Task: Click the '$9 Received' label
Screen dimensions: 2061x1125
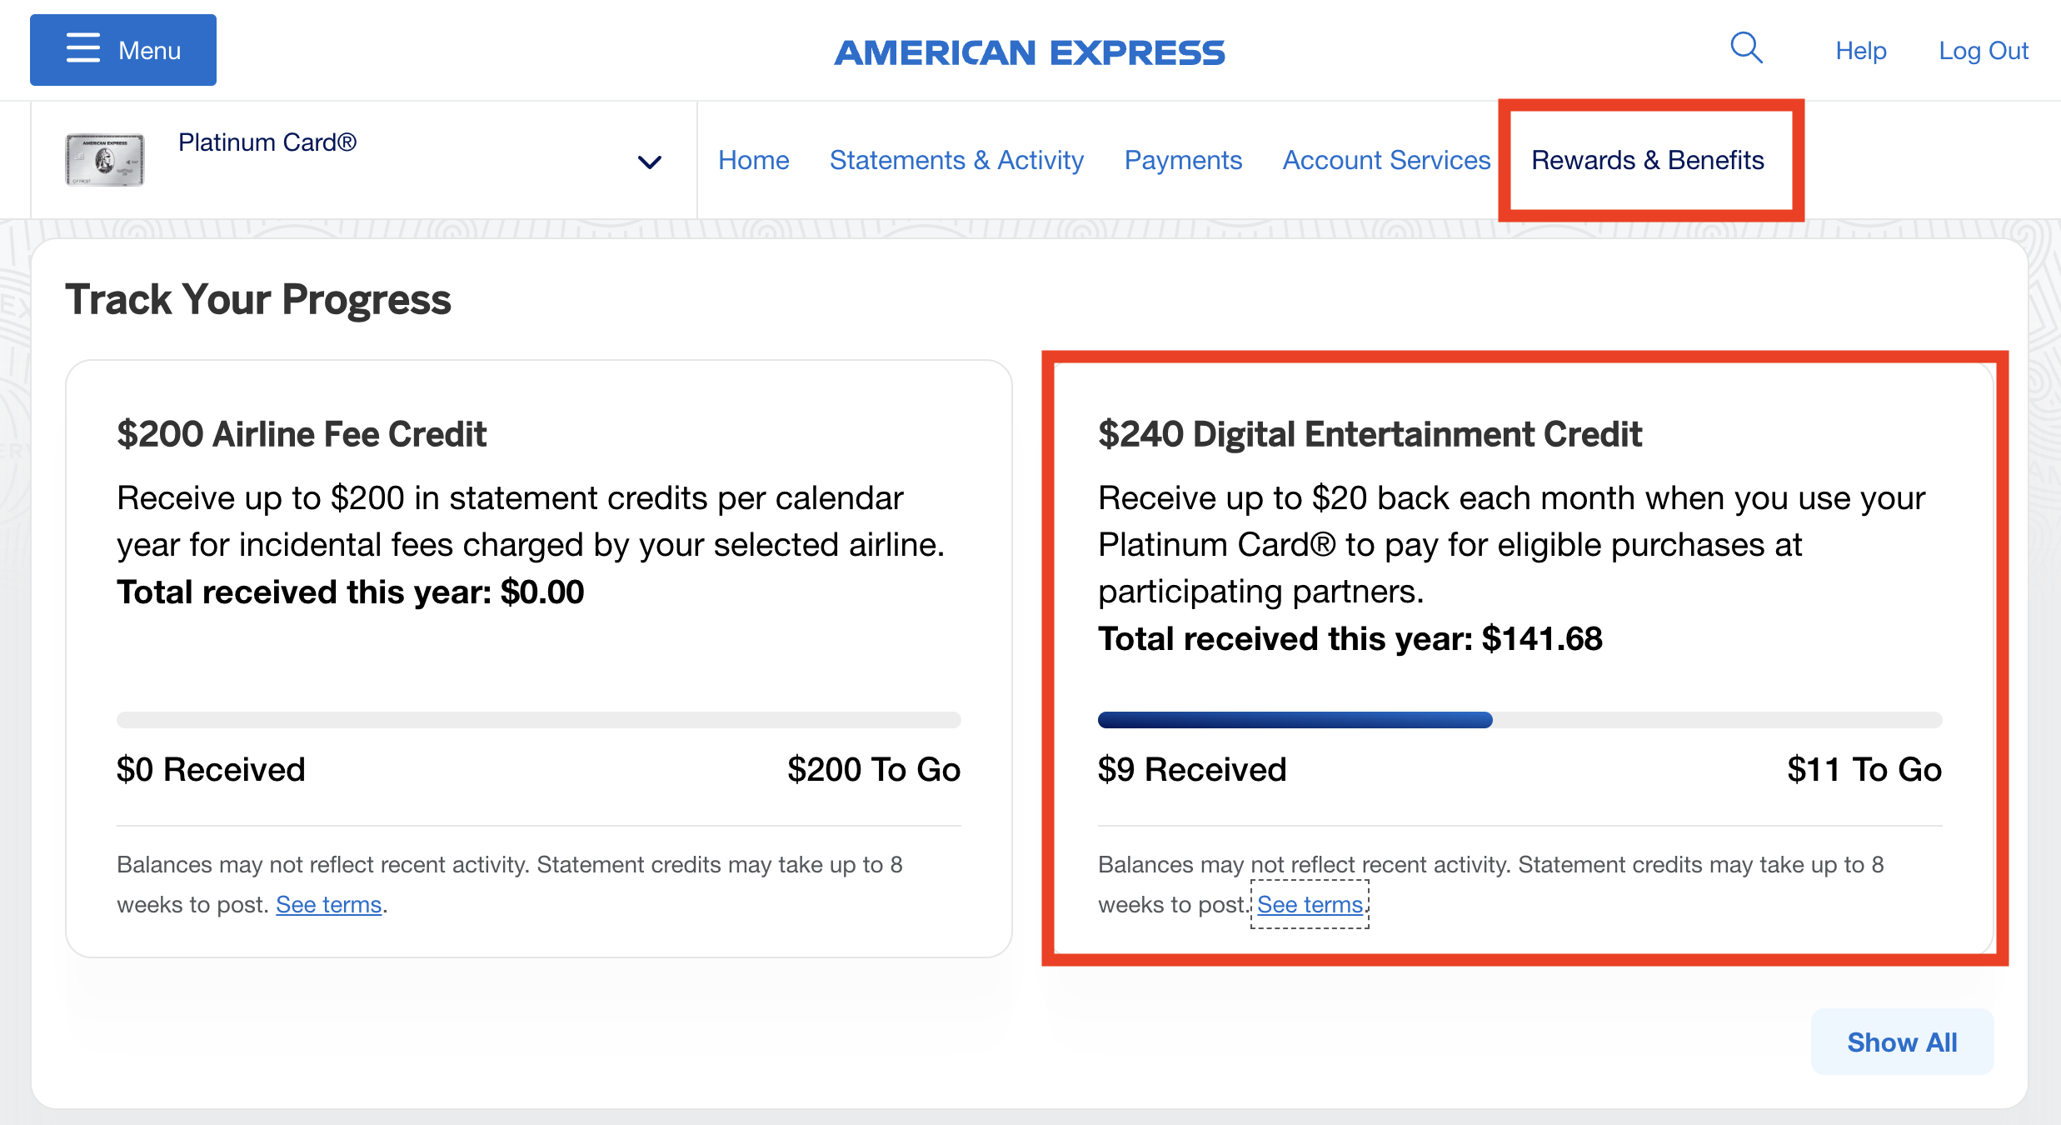Action: [1192, 769]
